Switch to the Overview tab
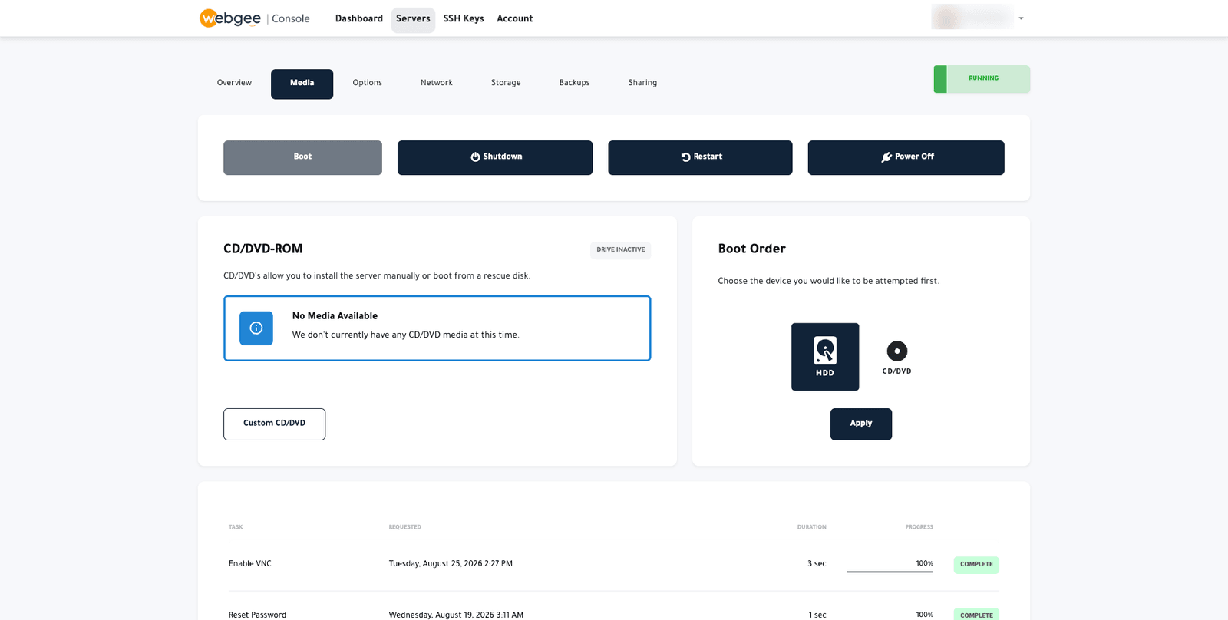The image size is (1228, 620). 234,83
